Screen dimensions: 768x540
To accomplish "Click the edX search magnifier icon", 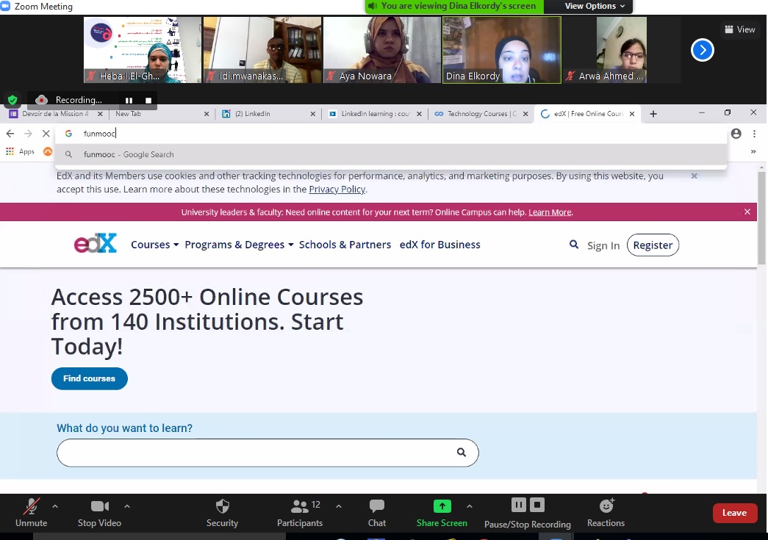I will click(x=574, y=245).
